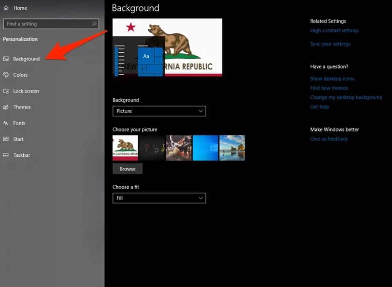Click the search magnifier icon
Viewport: 392px width, 287px height.
(x=94, y=24)
